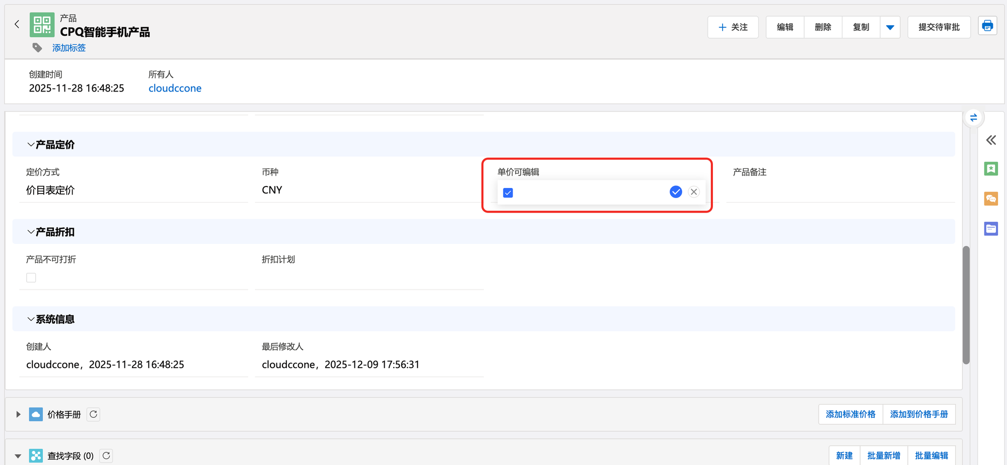
Task: Refresh the 查找字段 related list
Action: pyautogui.click(x=106, y=455)
